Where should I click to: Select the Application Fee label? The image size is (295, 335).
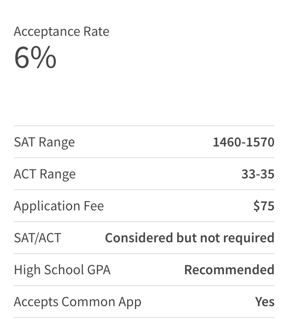coord(59,206)
